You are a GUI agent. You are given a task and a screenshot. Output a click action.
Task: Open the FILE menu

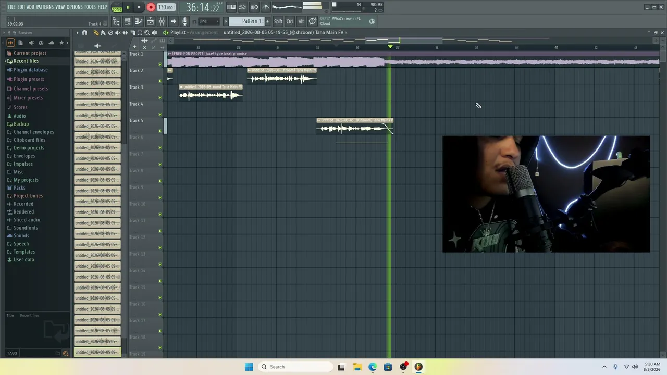(11, 7)
